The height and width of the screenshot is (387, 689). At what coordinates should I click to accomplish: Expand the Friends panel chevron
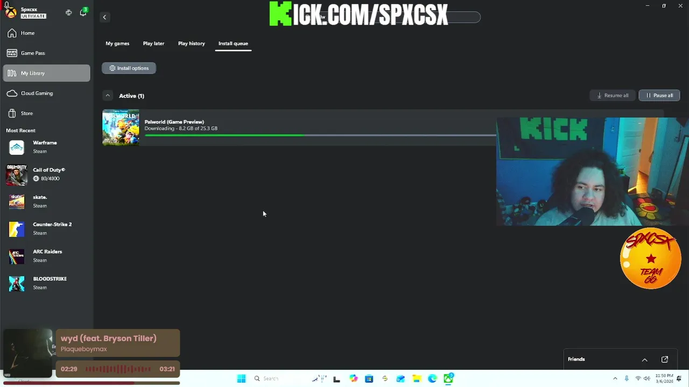[644, 360]
